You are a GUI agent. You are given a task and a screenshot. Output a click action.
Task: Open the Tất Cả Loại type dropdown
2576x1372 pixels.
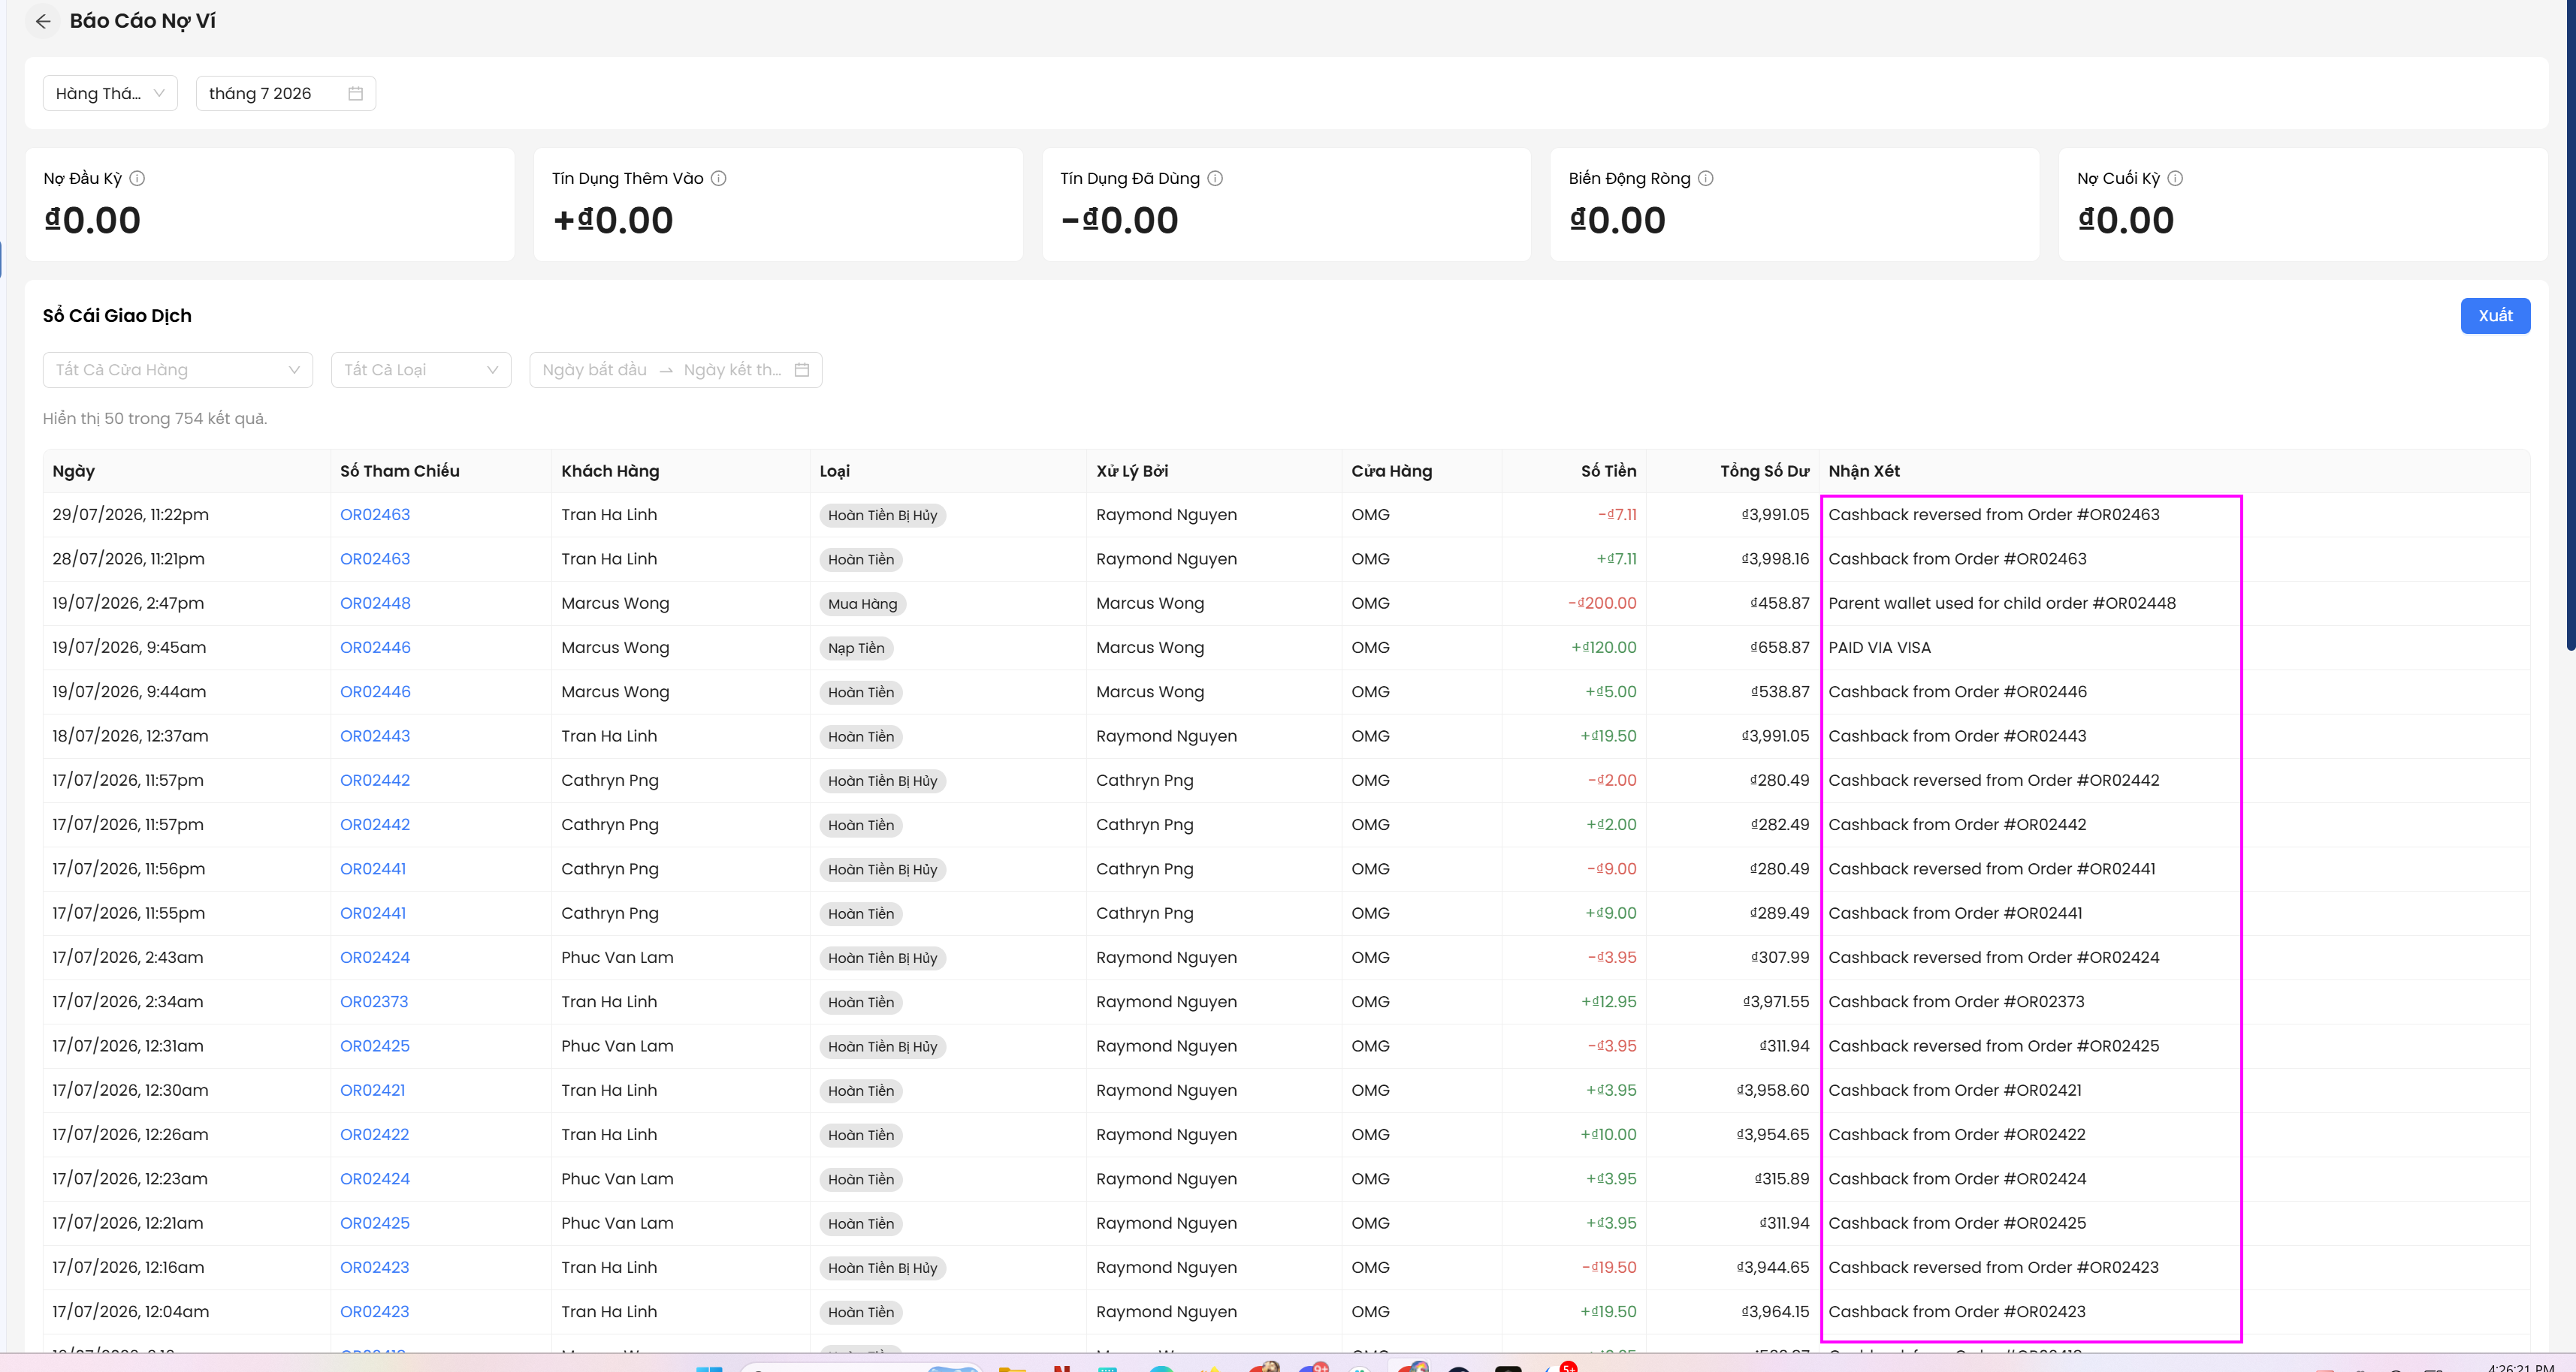[421, 370]
